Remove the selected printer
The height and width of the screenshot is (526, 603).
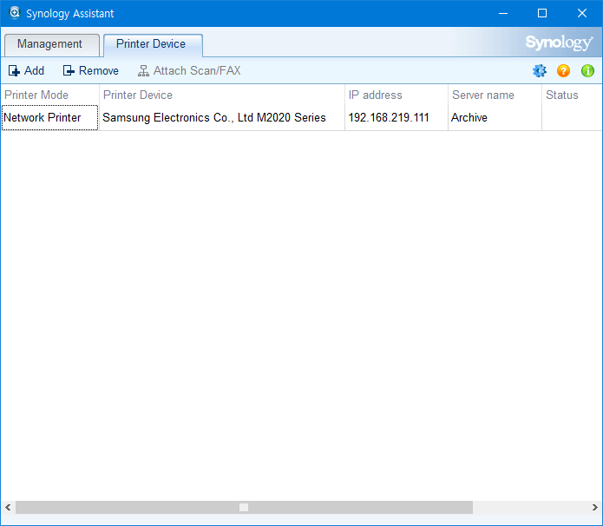(90, 71)
